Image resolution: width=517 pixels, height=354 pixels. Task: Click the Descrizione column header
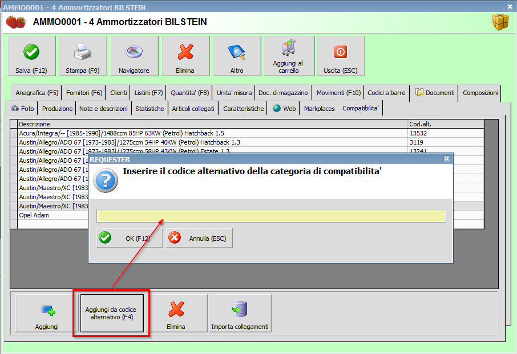[x=213, y=124]
